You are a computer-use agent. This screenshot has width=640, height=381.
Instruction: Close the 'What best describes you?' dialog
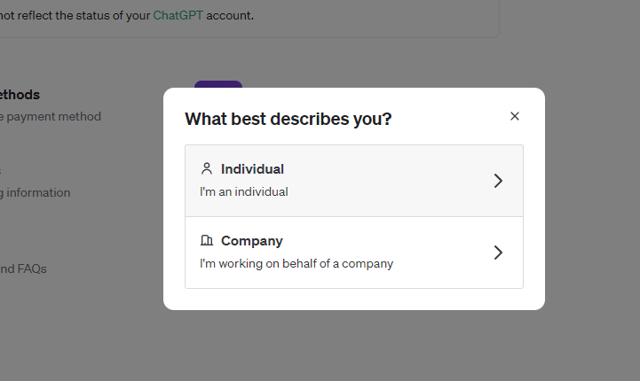(515, 116)
